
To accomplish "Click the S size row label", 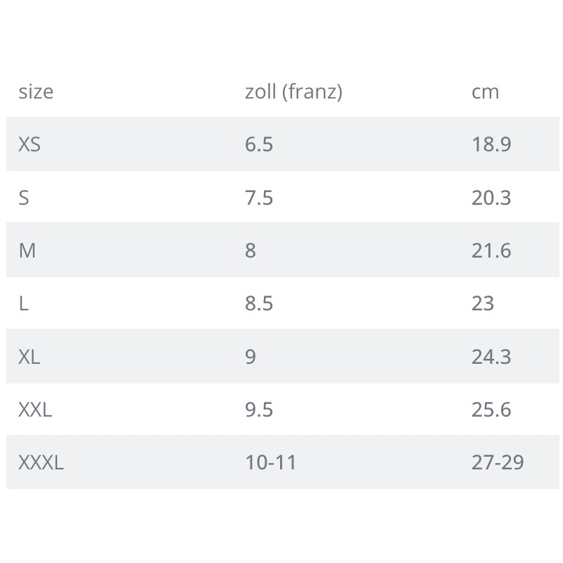I will [24, 198].
